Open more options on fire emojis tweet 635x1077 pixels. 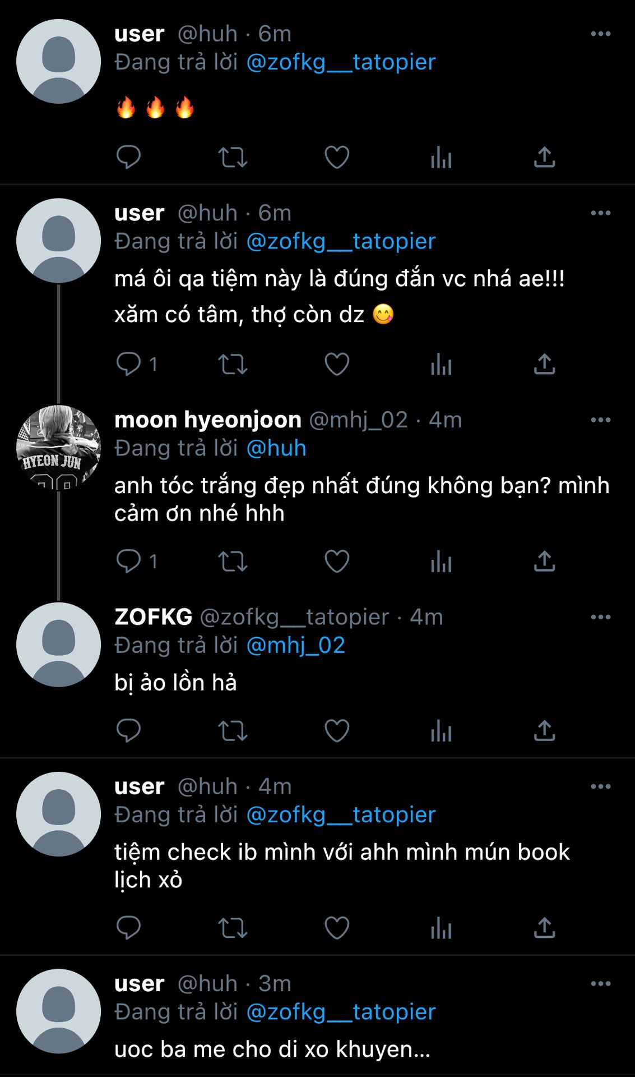pos(600,34)
